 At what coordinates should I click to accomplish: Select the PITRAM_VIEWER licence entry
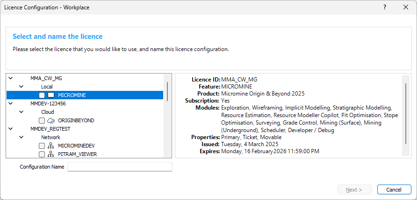tap(77, 154)
